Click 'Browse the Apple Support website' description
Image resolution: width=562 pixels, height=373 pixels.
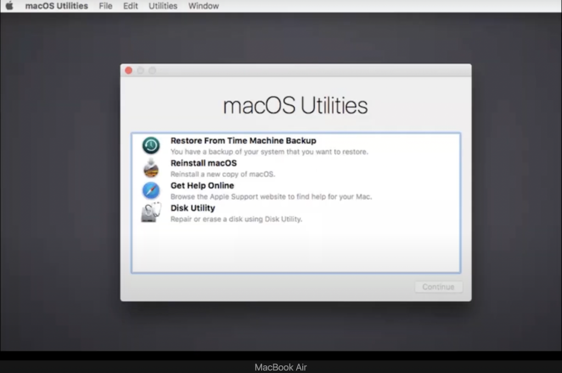[x=271, y=196]
